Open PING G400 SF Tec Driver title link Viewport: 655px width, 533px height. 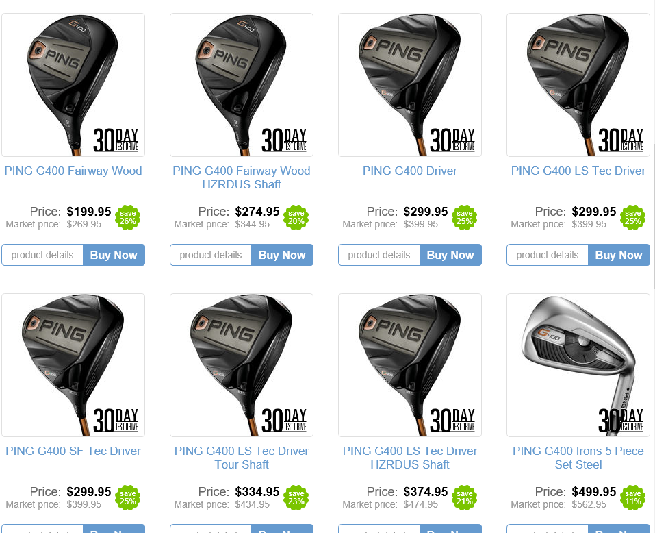[x=73, y=451]
